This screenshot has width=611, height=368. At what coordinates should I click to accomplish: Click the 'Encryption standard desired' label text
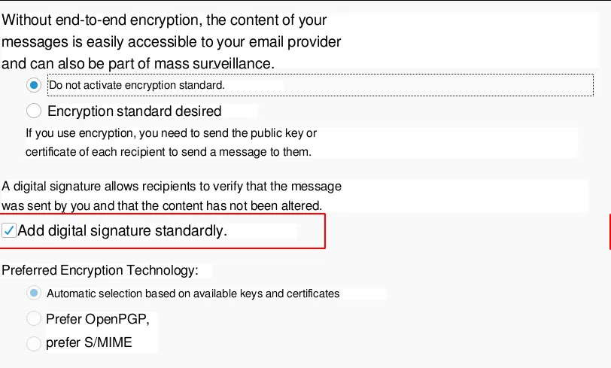coord(134,111)
